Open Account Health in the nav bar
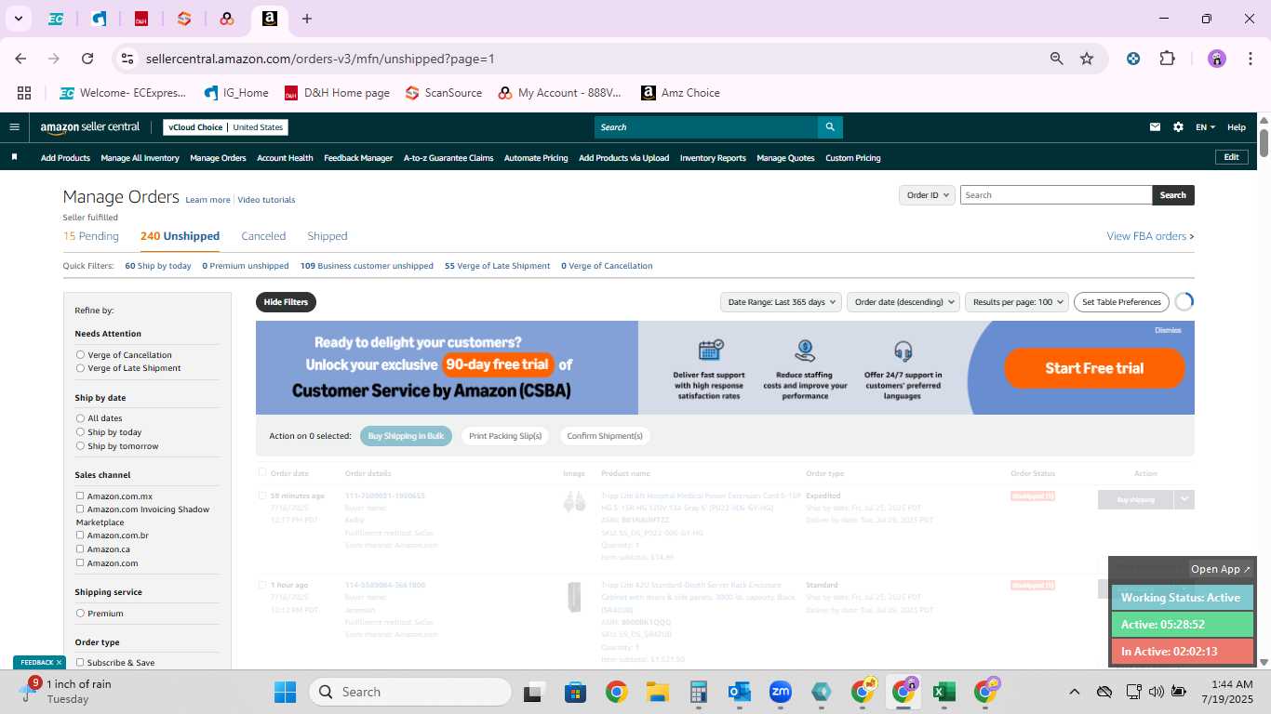Image resolution: width=1271 pixels, height=714 pixels. click(285, 158)
